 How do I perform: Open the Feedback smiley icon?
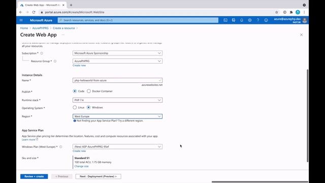coord(266,20)
